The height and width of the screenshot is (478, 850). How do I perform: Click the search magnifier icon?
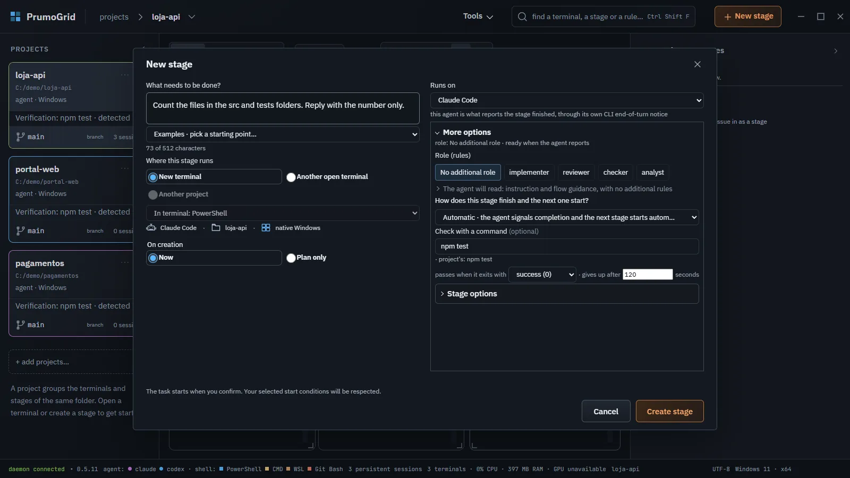[522, 16]
